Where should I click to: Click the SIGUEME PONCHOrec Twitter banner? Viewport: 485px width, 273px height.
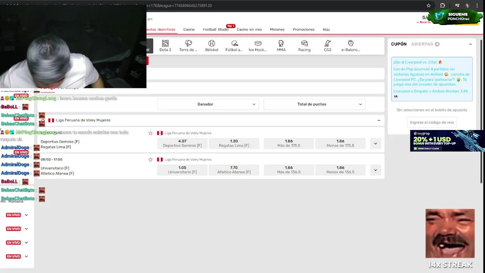455,17
